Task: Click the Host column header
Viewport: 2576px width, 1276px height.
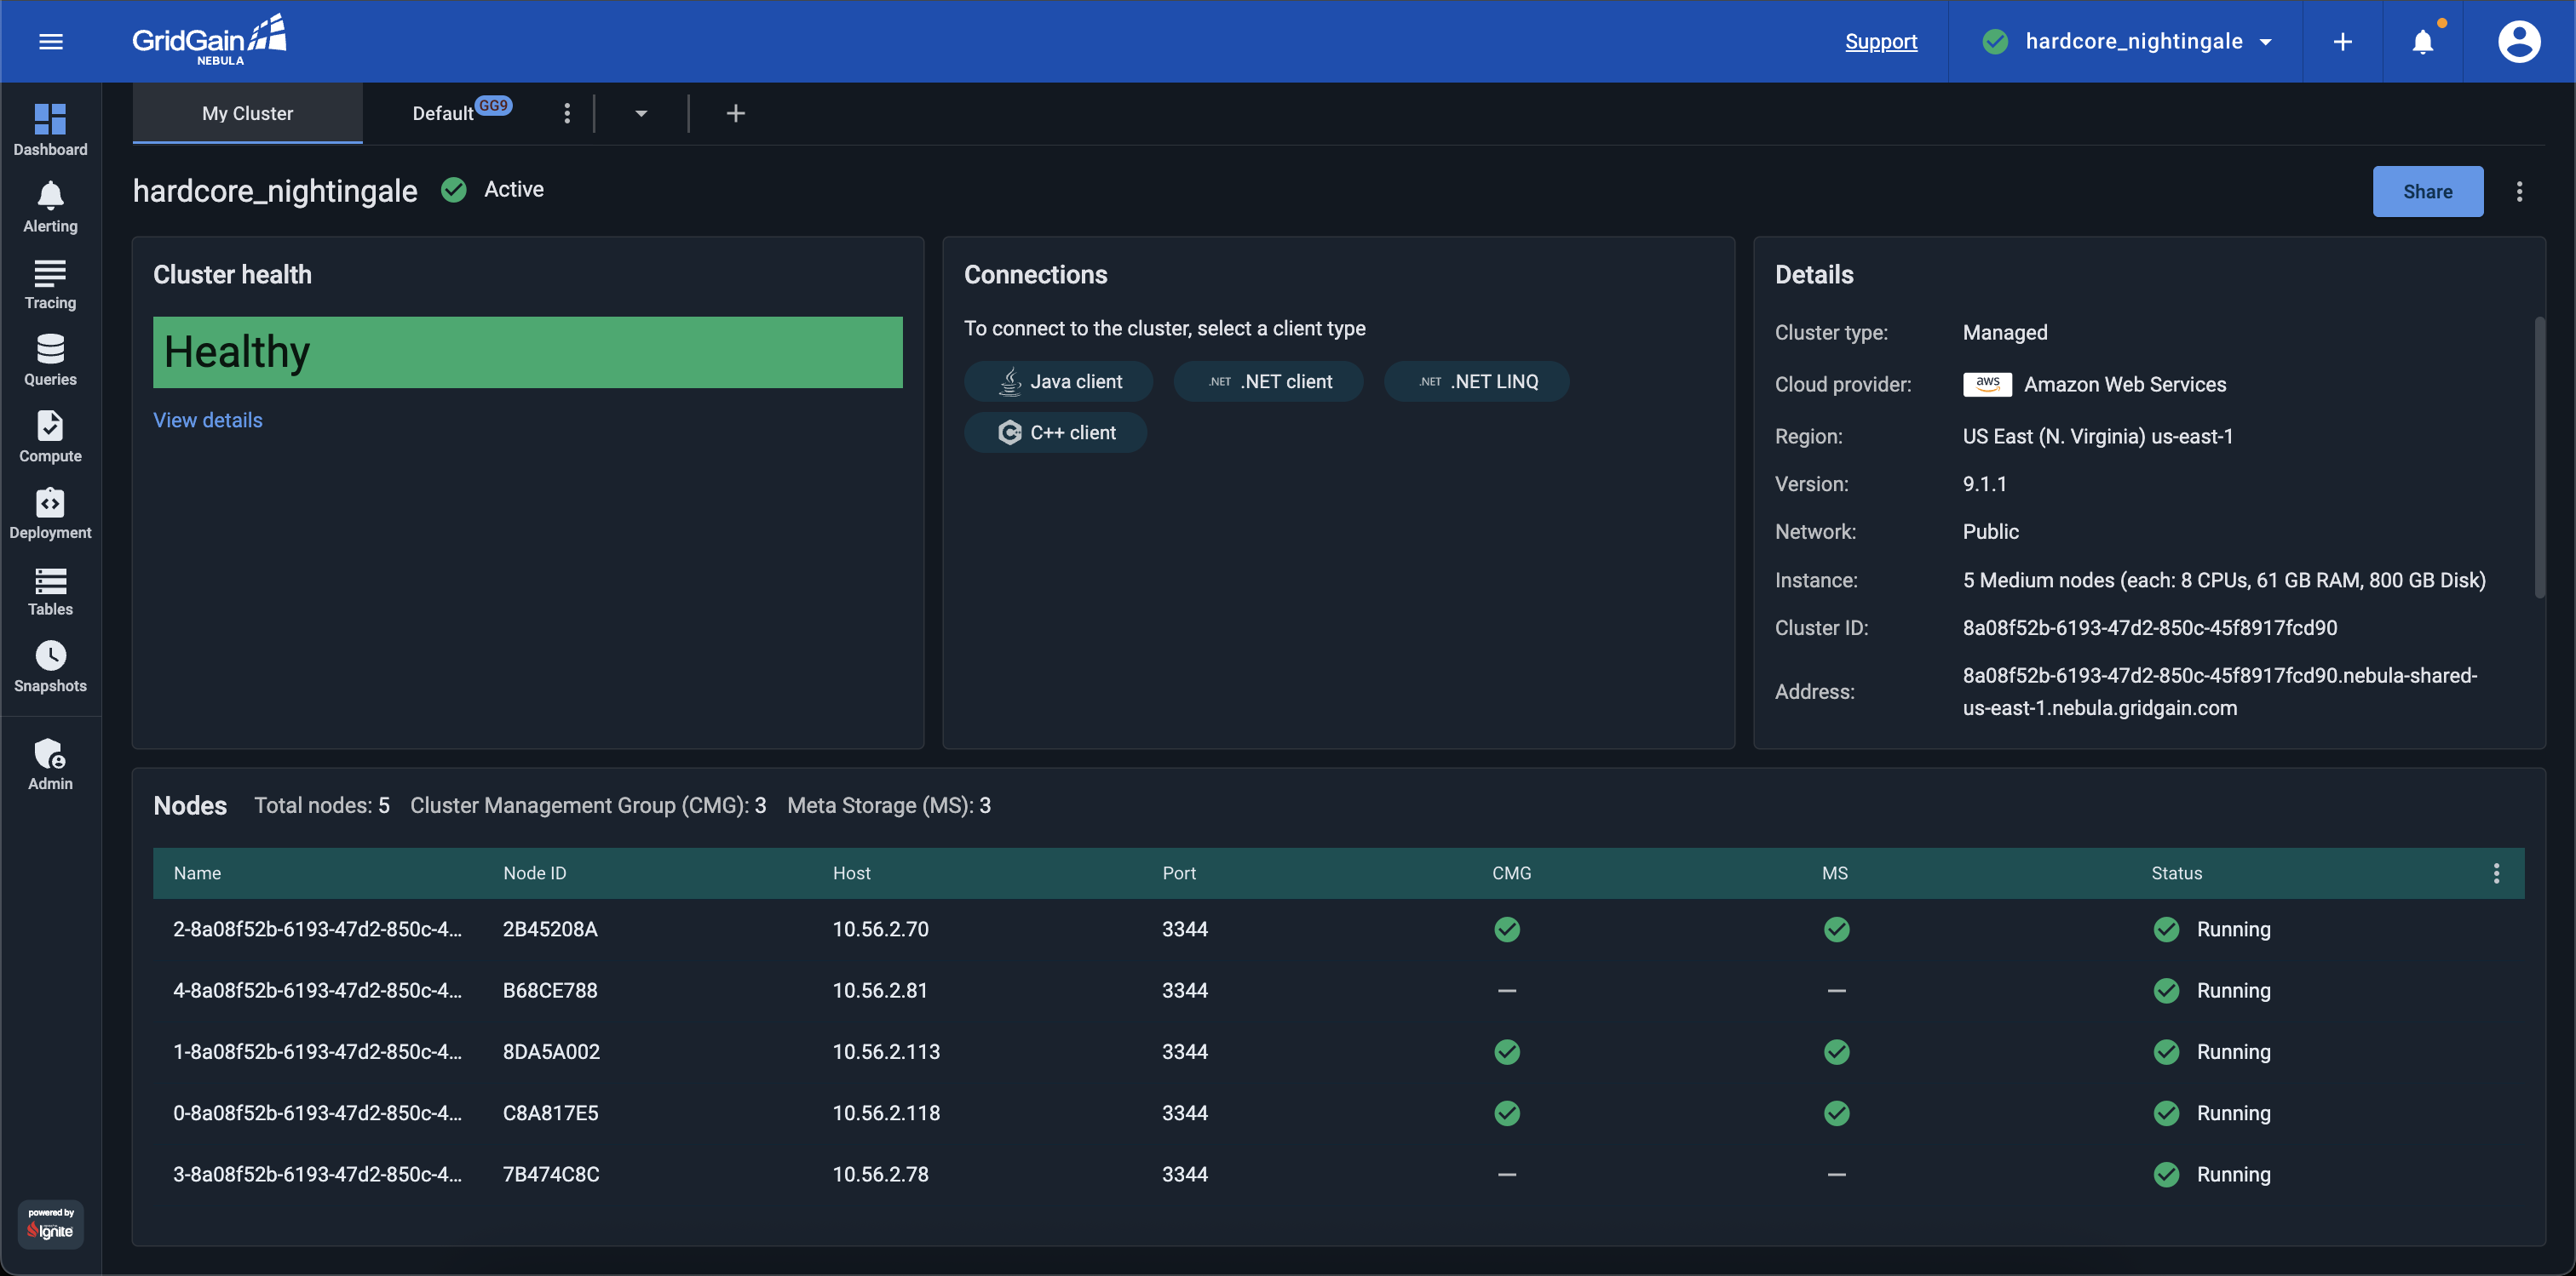Action: (x=851, y=873)
